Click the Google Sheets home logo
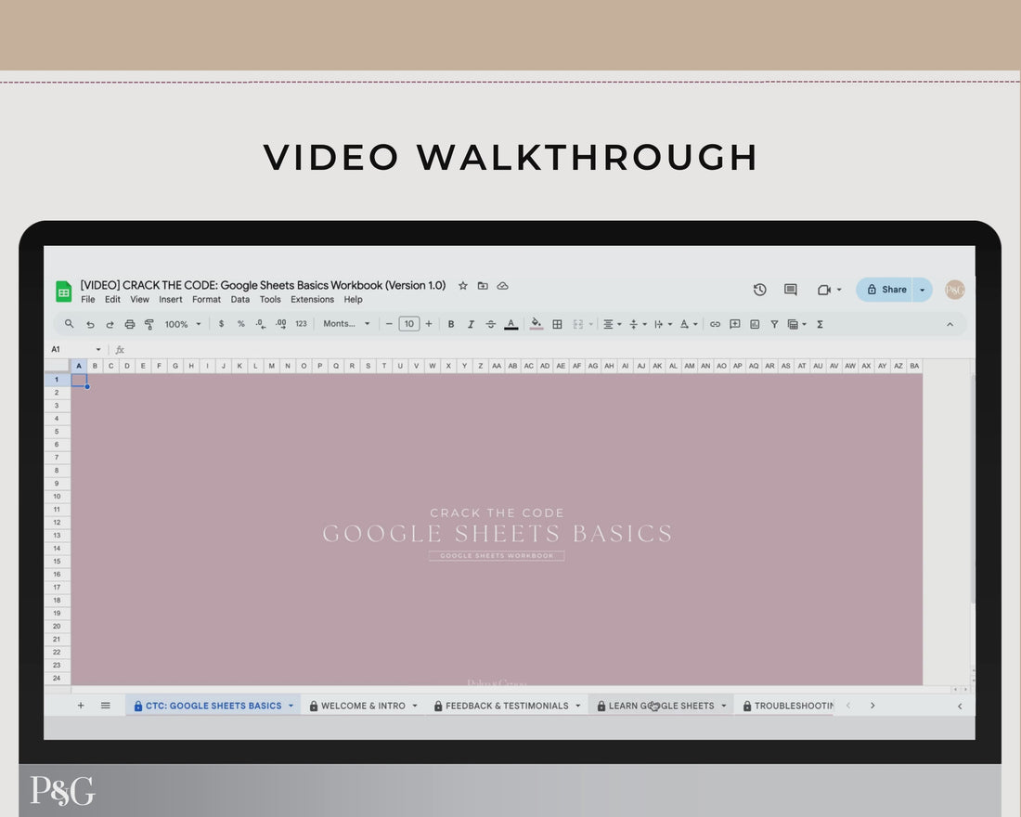This screenshot has height=817, width=1021. click(x=64, y=292)
